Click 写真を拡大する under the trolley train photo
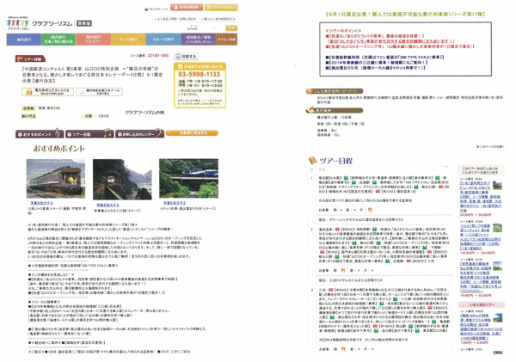The image size is (516, 362). 175,203
